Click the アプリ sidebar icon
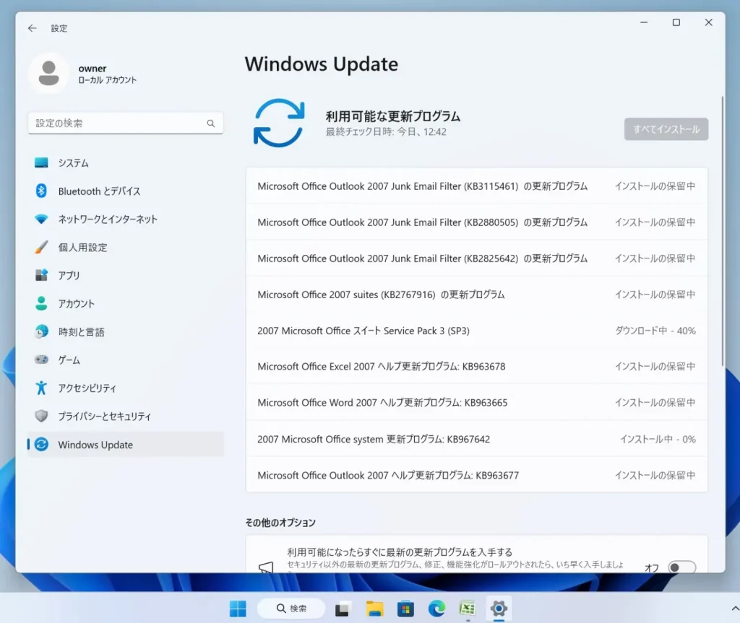Viewport: 740px width, 623px height. coord(43,275)
